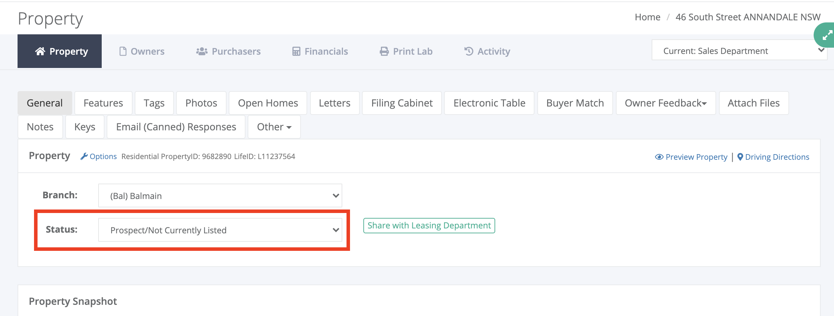Open Owners tab with document icon
The width and height of the screenshot is (834, 316).
142,51
